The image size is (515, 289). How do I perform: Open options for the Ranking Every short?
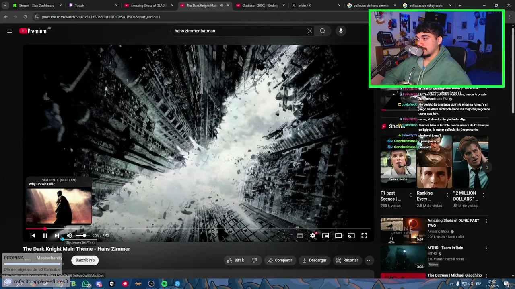click(447, 195)
